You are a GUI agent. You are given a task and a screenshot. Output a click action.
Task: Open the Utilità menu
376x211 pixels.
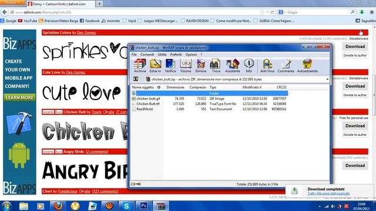point(162,55)
